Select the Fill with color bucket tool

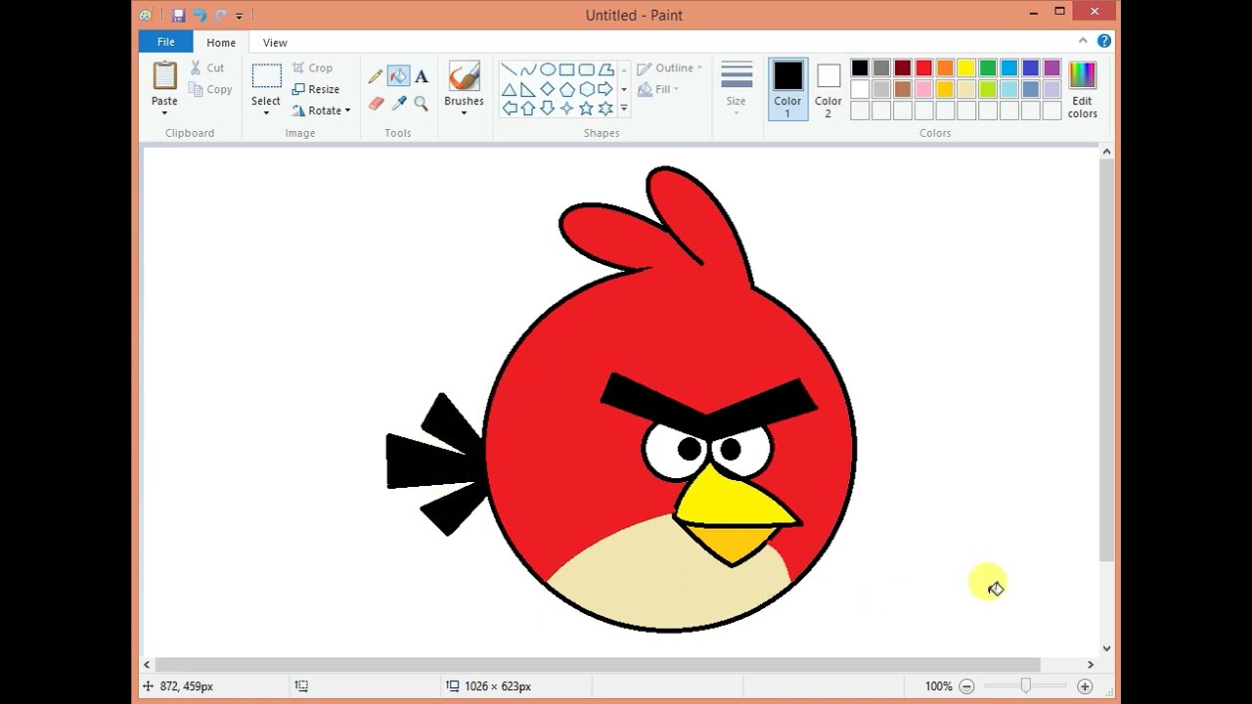pyautogui.click(x=398, y=76)
